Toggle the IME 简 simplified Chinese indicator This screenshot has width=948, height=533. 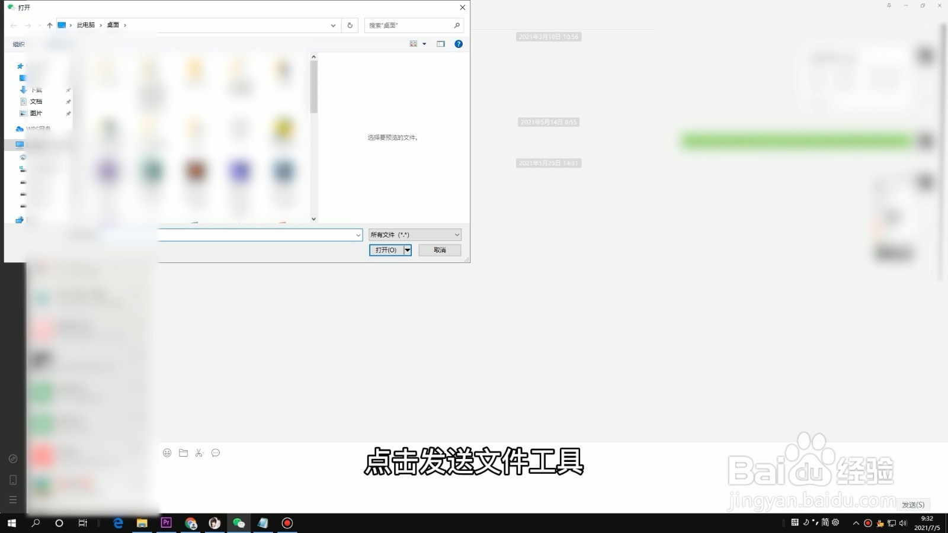coord(825,522)
